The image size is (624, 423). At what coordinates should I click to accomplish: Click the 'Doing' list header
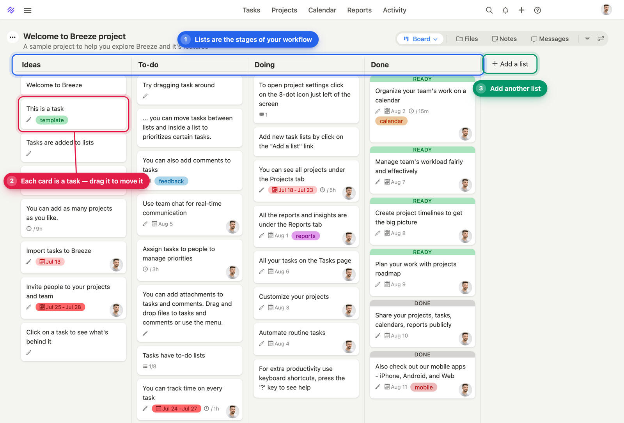[x=264, y=65]
